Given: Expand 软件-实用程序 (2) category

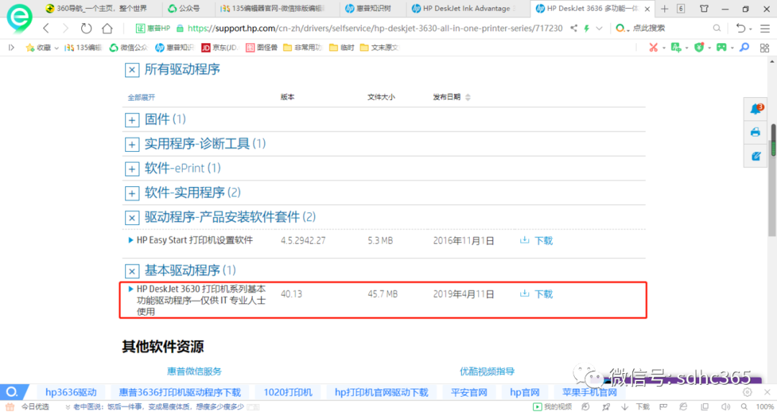Looking at the screenshot, I should [132, 193].
